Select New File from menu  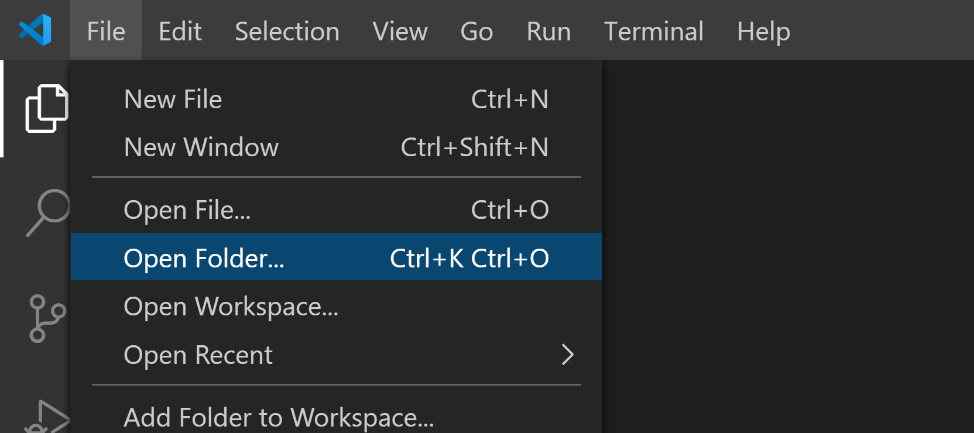[173, 99]
